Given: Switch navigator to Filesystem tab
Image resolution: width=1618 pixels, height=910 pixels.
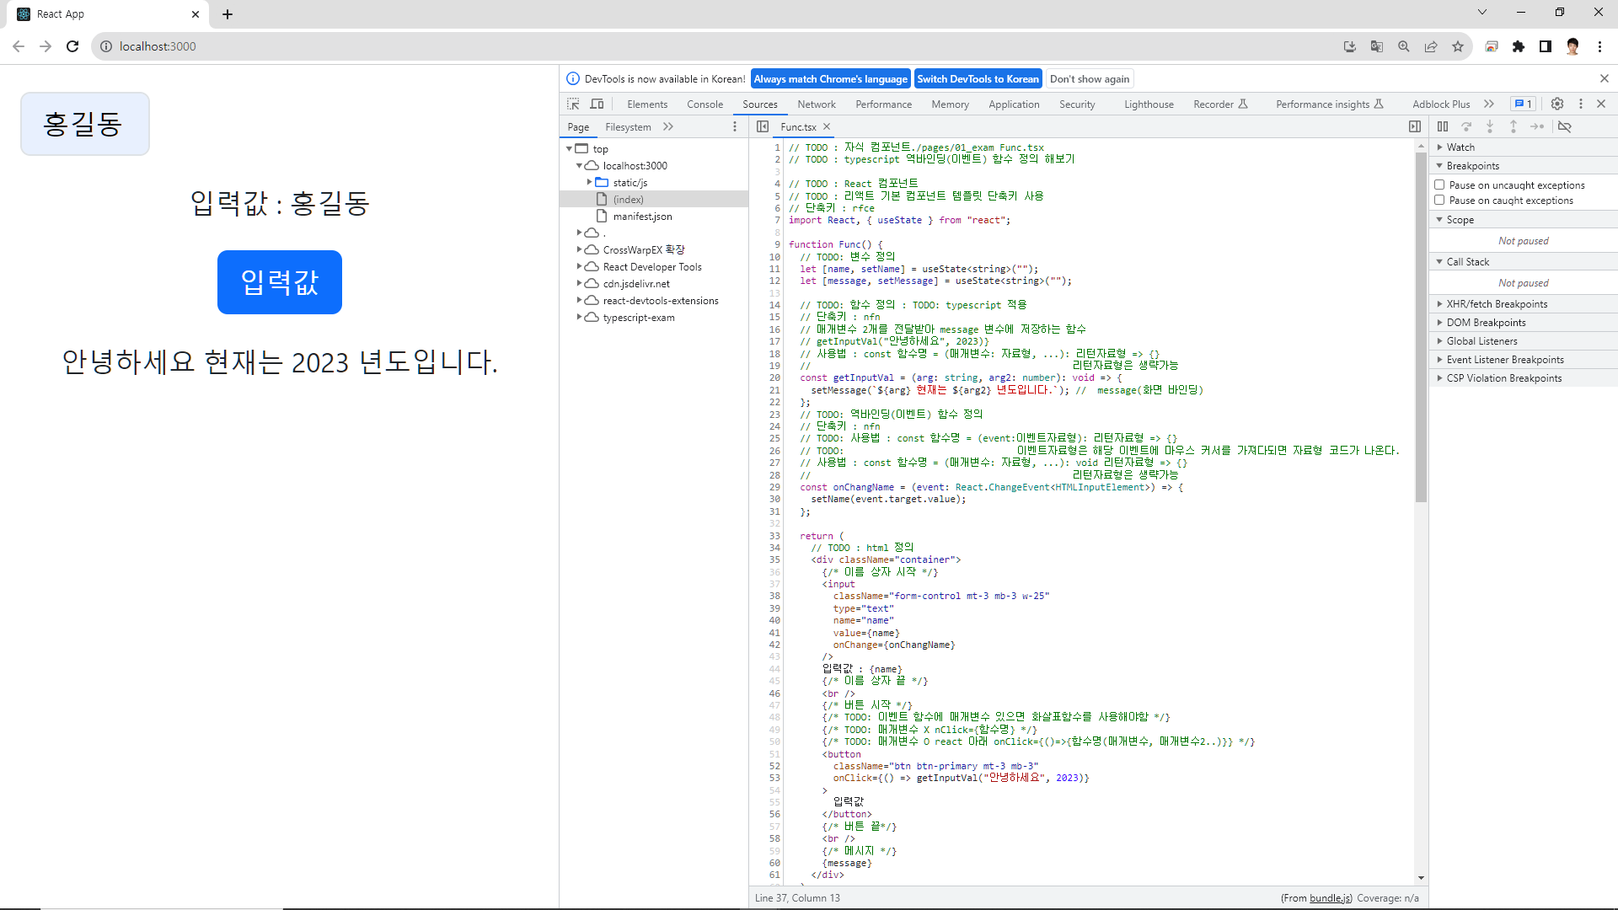Looking at the screenshot, I should (628, 126).
